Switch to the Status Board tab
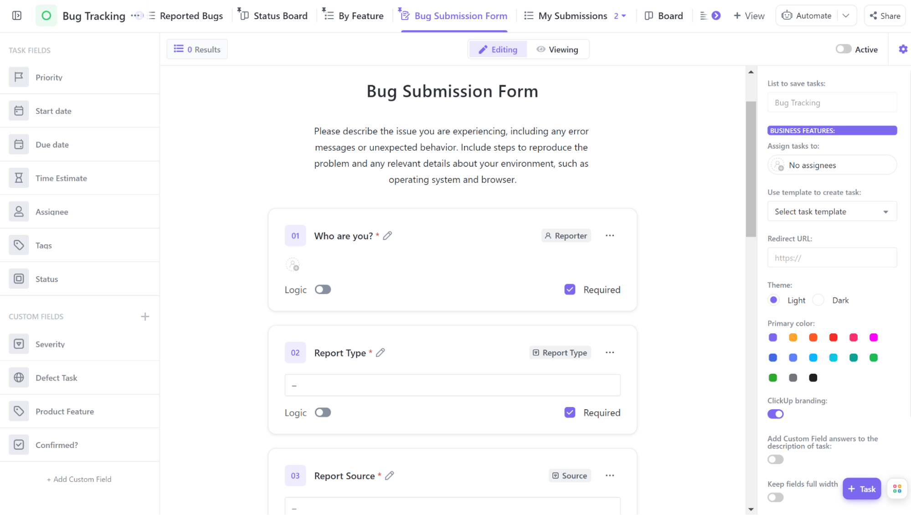 tap(273, 15)
